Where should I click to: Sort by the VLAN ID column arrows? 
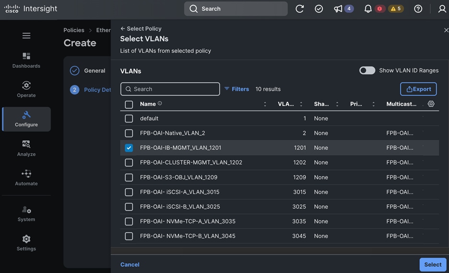point(301,104)
